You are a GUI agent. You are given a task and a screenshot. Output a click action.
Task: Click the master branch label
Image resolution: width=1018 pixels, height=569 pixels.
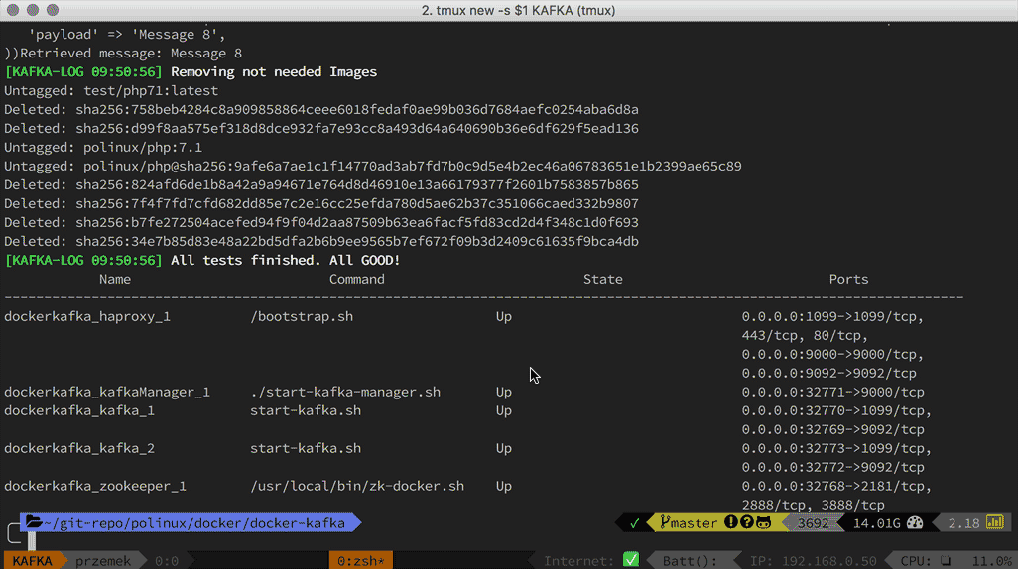click(694, 523)
